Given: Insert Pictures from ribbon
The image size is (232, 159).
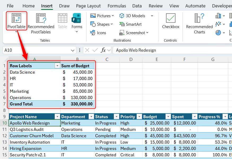Looking at the screenshot, I should pos(102,16).
